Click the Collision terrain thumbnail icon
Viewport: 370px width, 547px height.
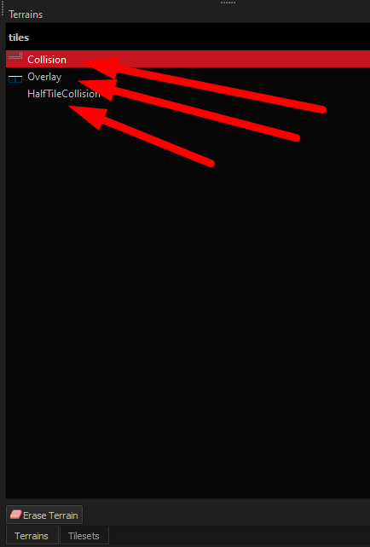15,56
